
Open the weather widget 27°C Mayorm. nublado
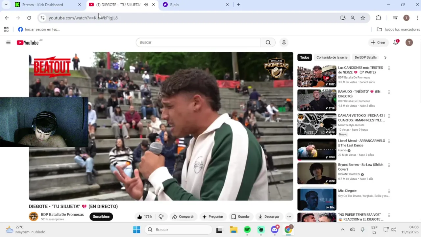click(x=26, y=229)
